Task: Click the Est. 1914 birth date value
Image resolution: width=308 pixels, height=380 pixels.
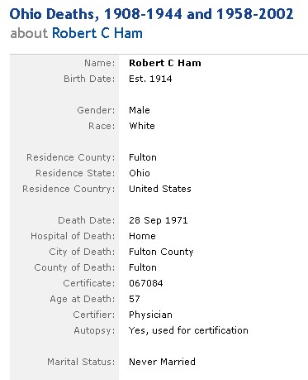Action: (x=150, y=79)
